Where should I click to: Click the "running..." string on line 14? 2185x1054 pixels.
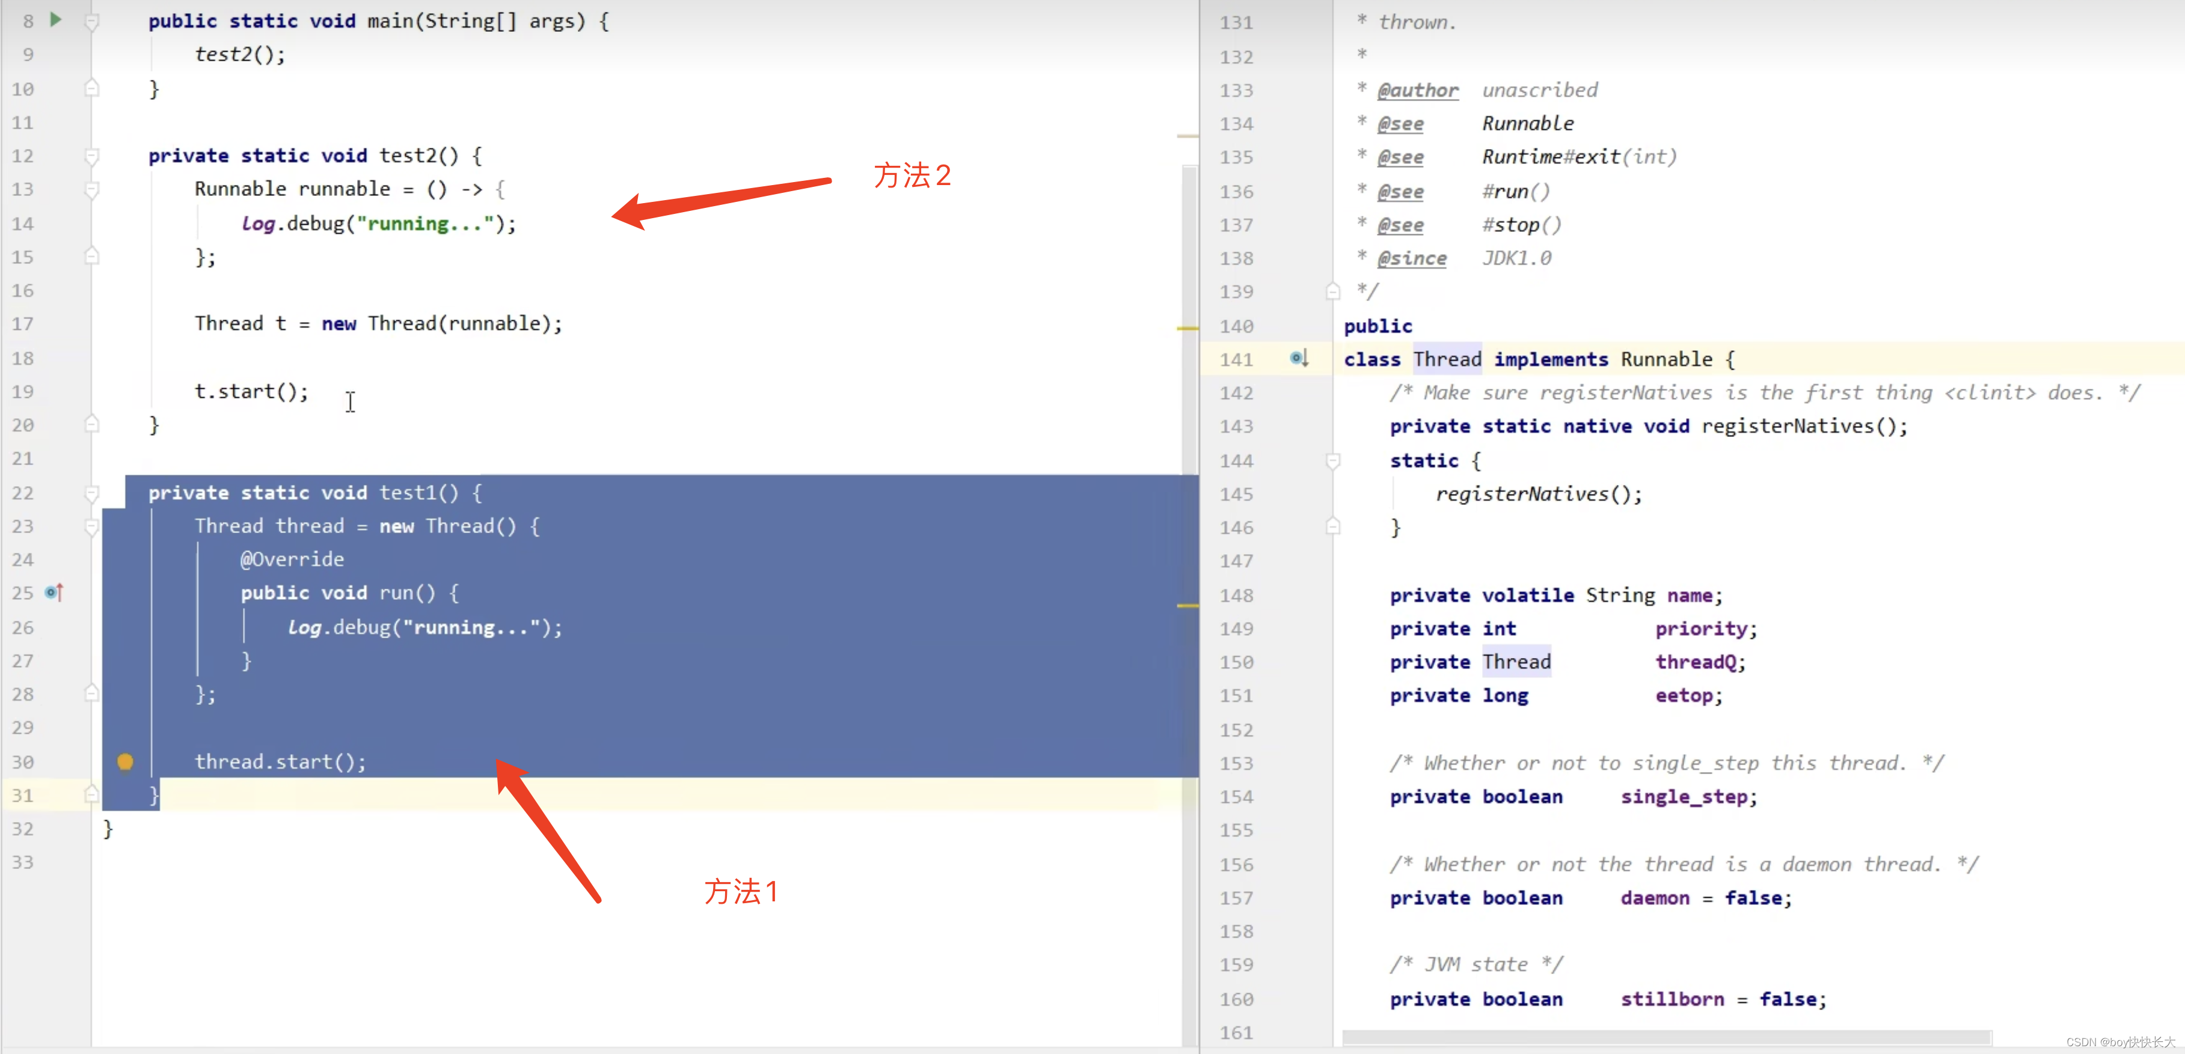coord(425,224)
